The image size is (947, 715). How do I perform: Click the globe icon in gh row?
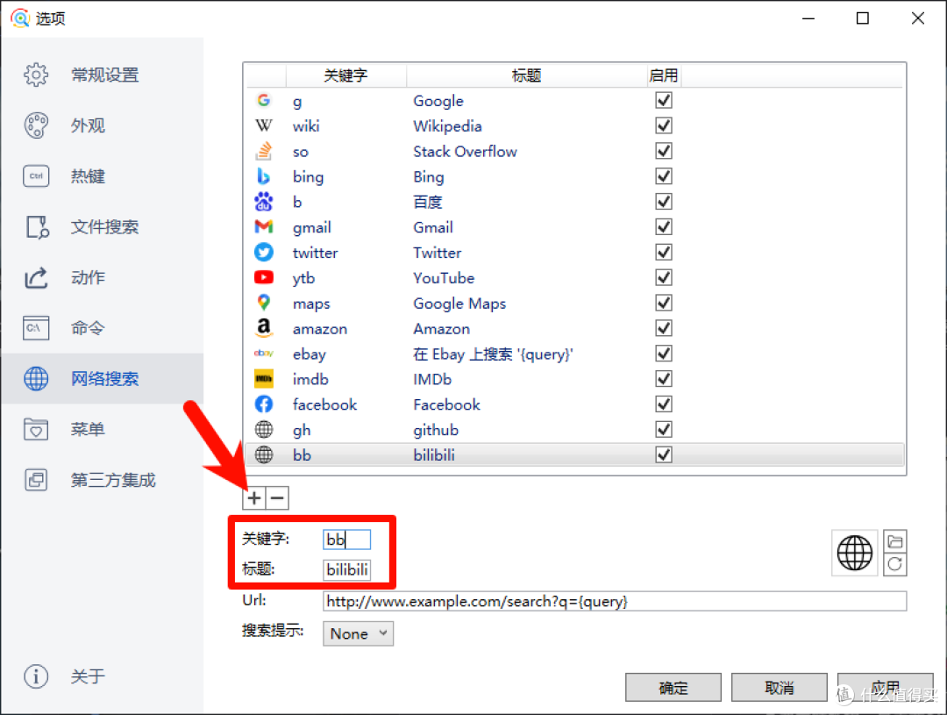click(x=264, y=430)
